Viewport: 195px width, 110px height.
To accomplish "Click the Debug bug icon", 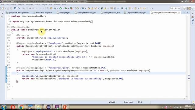I will coord(55,8).
